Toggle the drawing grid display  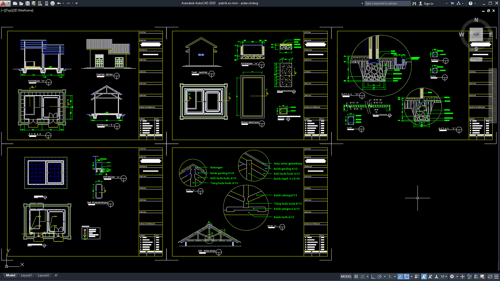356,276
